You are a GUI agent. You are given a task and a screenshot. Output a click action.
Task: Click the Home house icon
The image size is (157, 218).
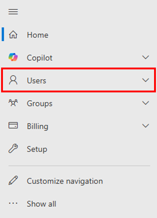pos(13,34)
